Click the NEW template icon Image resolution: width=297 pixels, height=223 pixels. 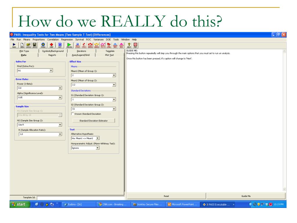[x=22, y=45]
